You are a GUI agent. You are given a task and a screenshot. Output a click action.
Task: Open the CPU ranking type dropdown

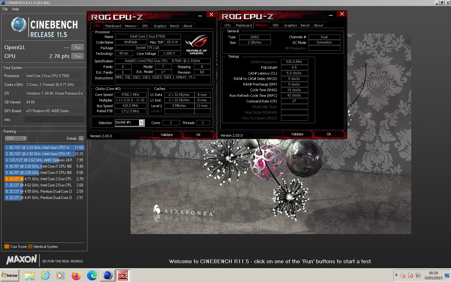tap(16, 138)
